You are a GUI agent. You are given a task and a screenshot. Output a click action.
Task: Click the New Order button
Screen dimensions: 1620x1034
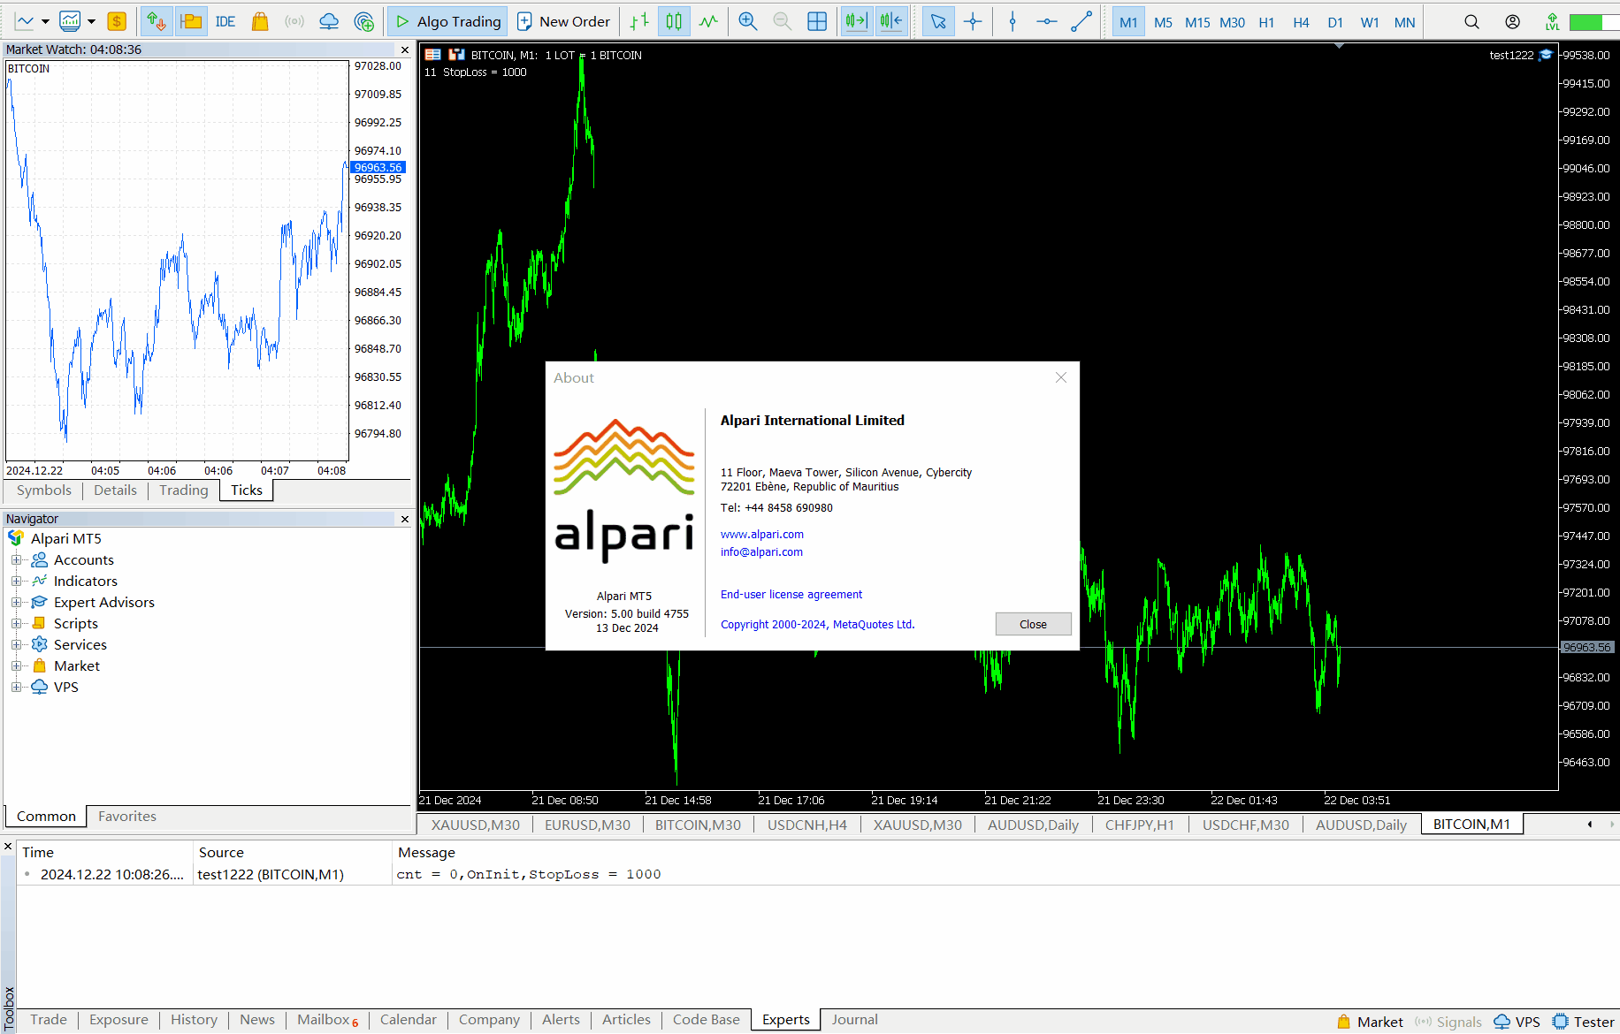tap(563, 21)
